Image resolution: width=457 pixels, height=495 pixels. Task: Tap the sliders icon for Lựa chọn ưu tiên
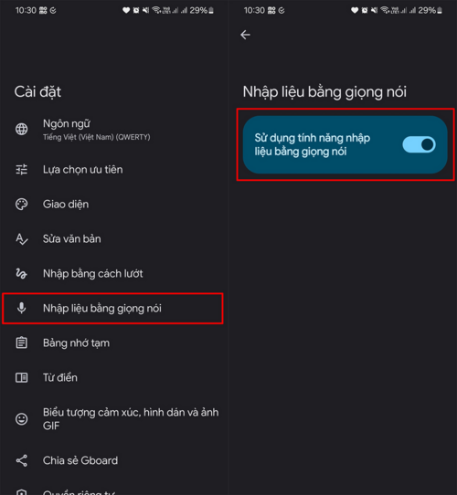22,170
